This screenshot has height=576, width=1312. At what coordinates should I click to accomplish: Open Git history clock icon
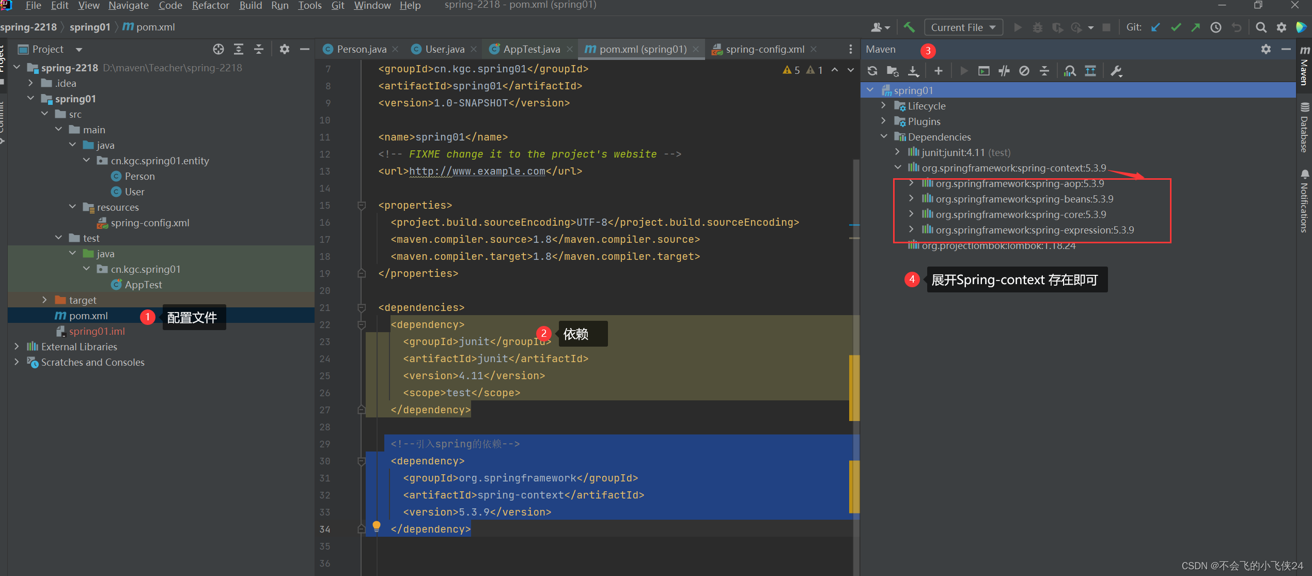pyautogui.click(x=1216, y=27)
